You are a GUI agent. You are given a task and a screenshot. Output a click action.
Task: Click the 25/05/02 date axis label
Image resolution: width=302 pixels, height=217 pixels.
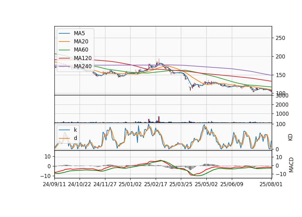(x=206, y=185)
